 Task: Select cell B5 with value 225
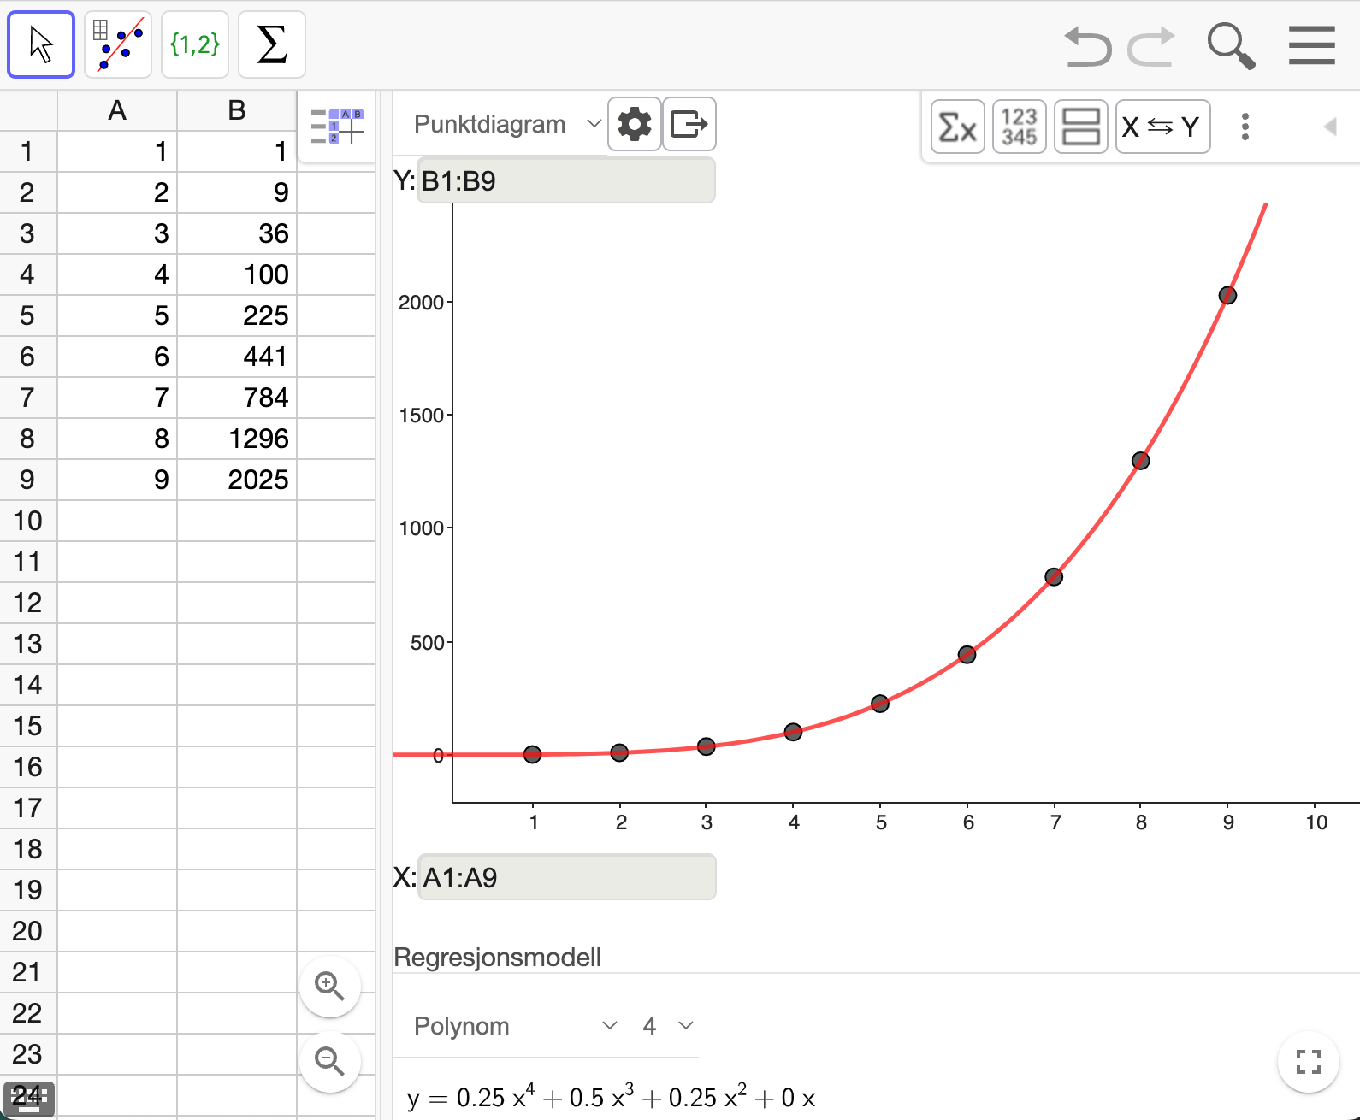pos(237,315)
